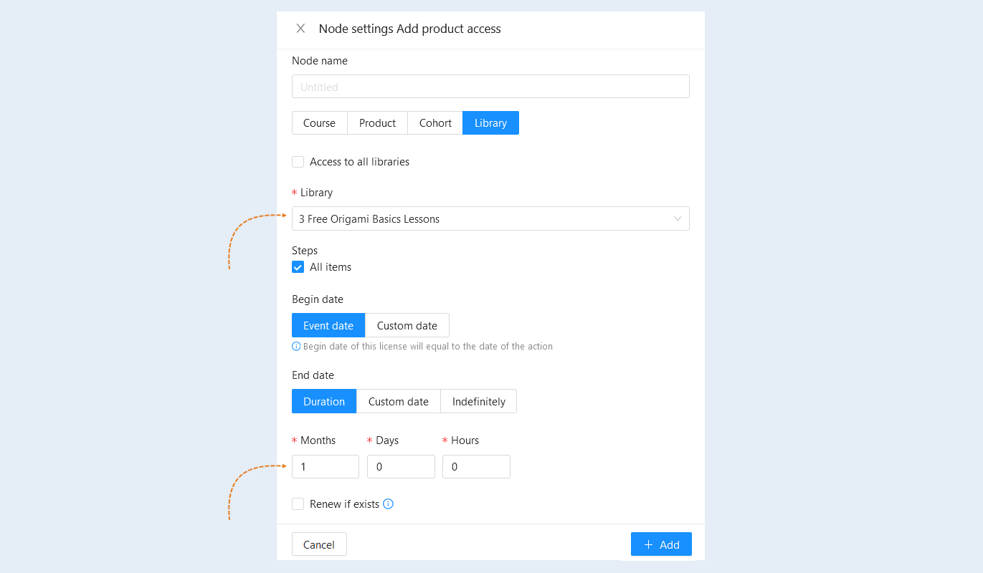
Task: Click the dropdown chevron in Library field
Action: (678, 219)
